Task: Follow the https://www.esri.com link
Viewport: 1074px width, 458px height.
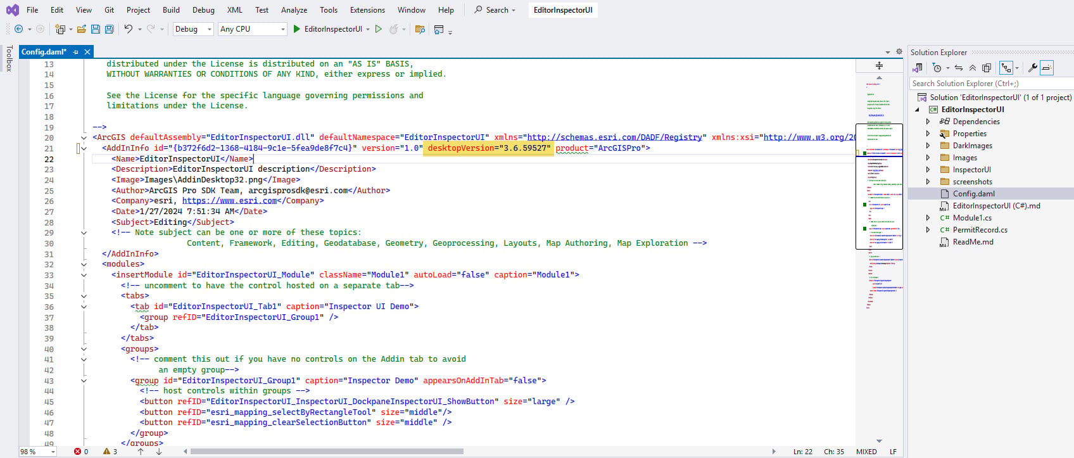Action: pyautogui.click(x=229, y=201)
